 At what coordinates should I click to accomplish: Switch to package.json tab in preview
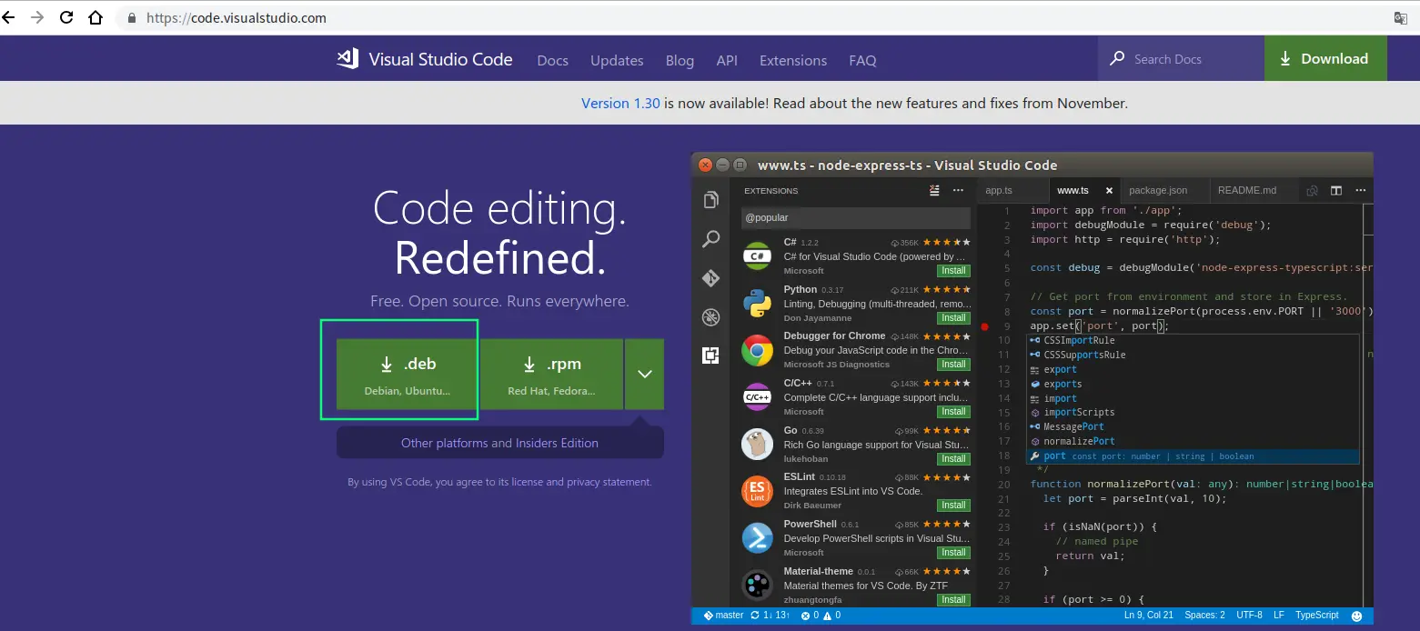coord(1158,191)
